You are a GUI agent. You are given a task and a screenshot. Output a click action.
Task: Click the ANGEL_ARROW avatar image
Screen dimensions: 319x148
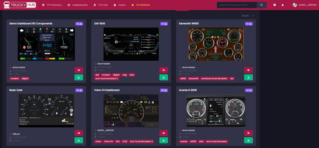coord(295,5)
